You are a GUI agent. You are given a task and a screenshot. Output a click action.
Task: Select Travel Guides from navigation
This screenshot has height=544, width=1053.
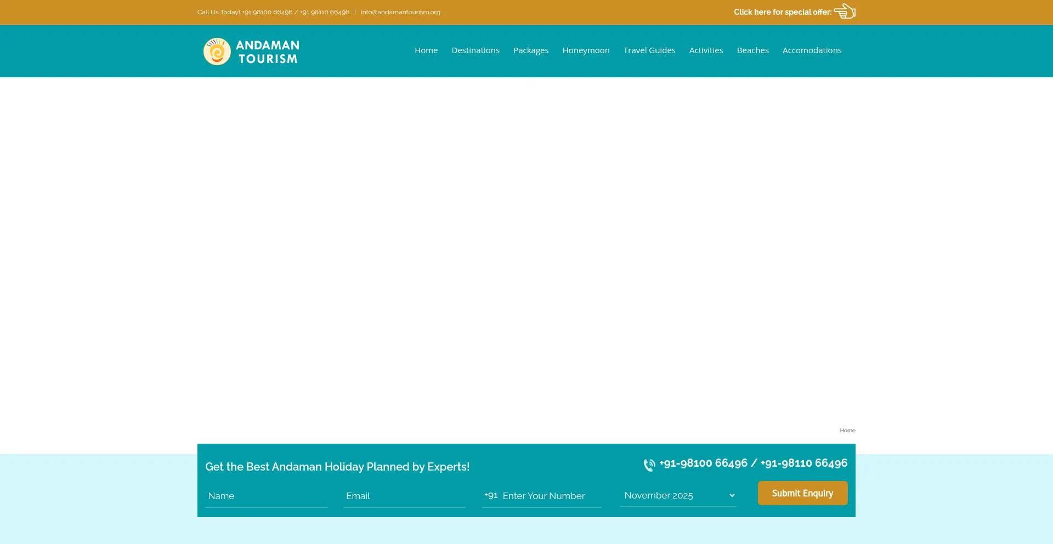(649, 50)
